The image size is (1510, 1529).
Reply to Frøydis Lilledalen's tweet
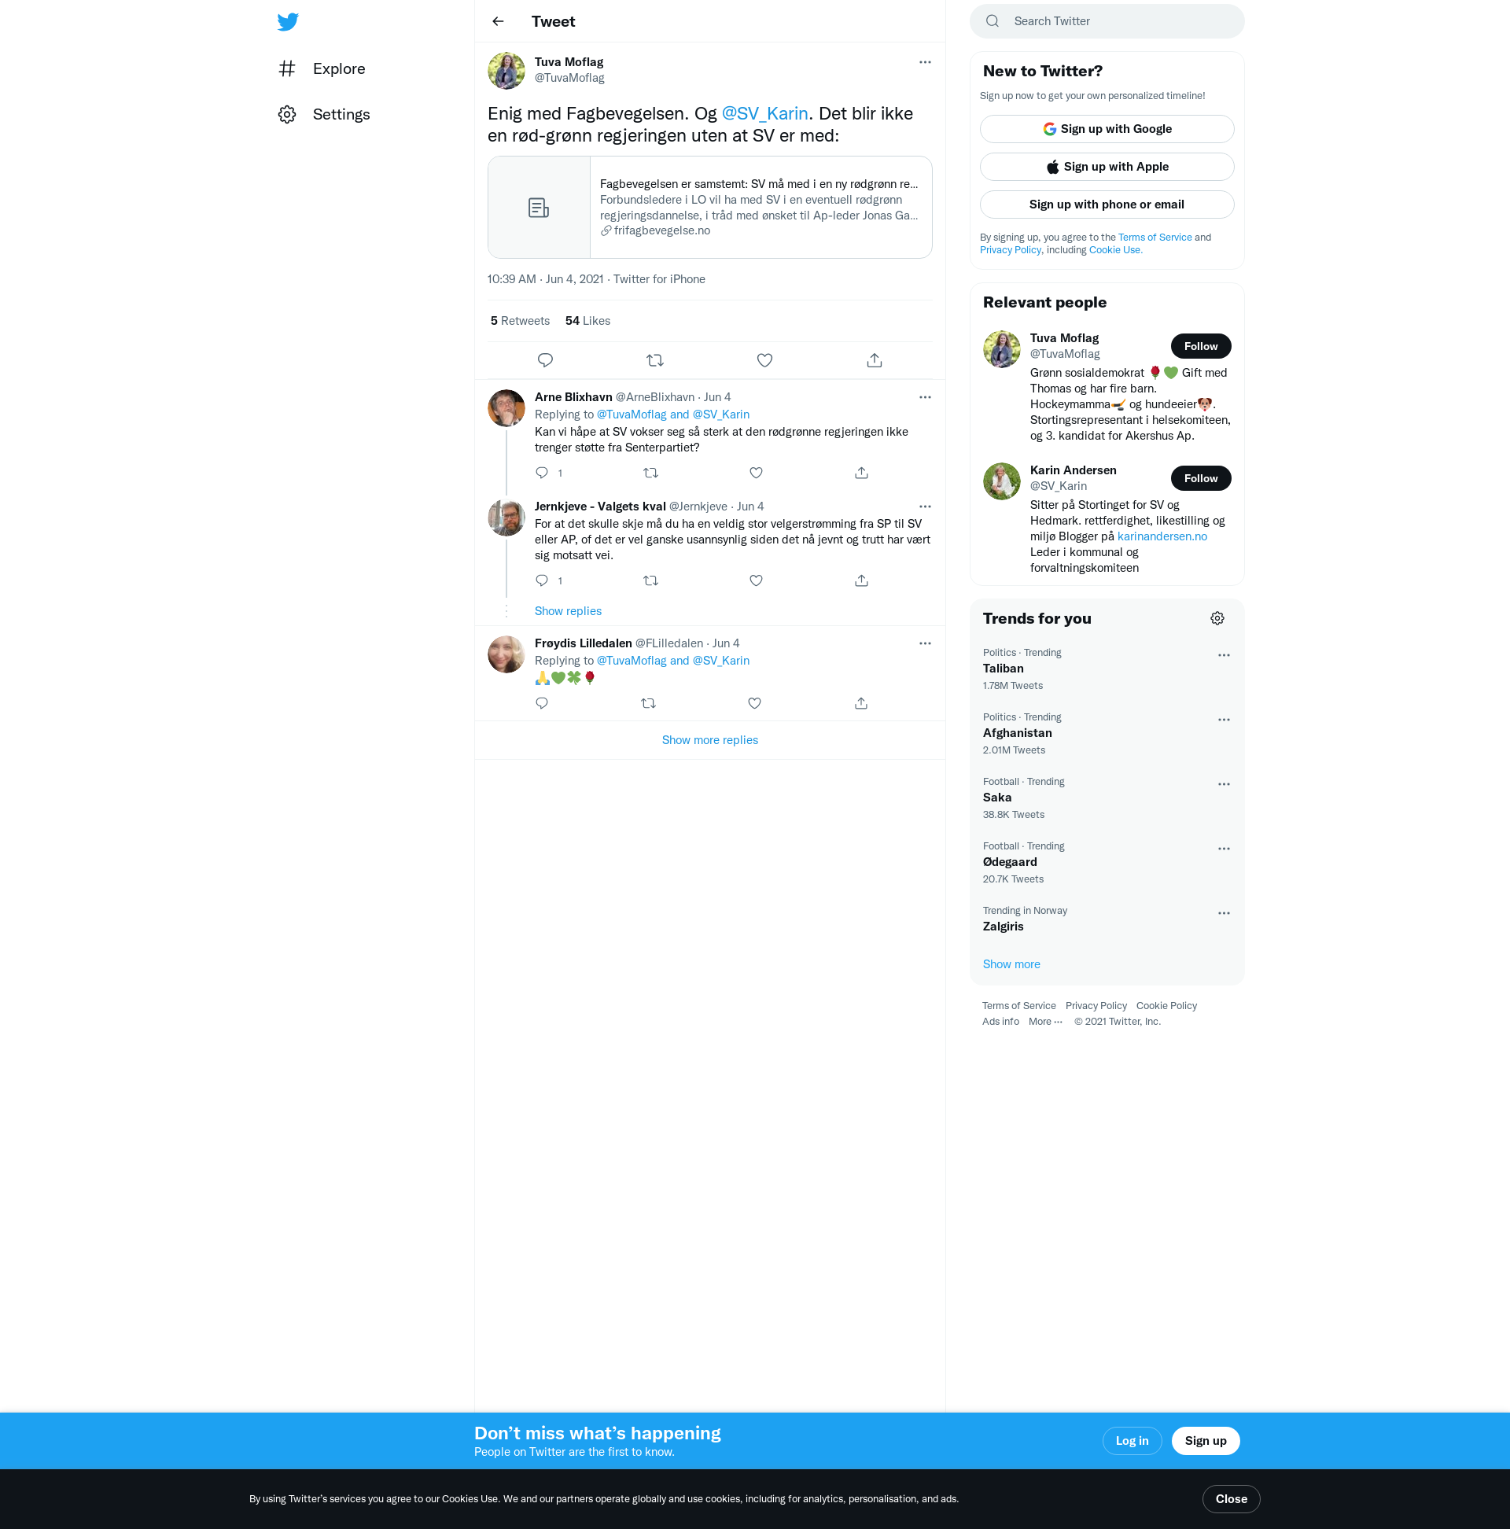coord(542,704)
